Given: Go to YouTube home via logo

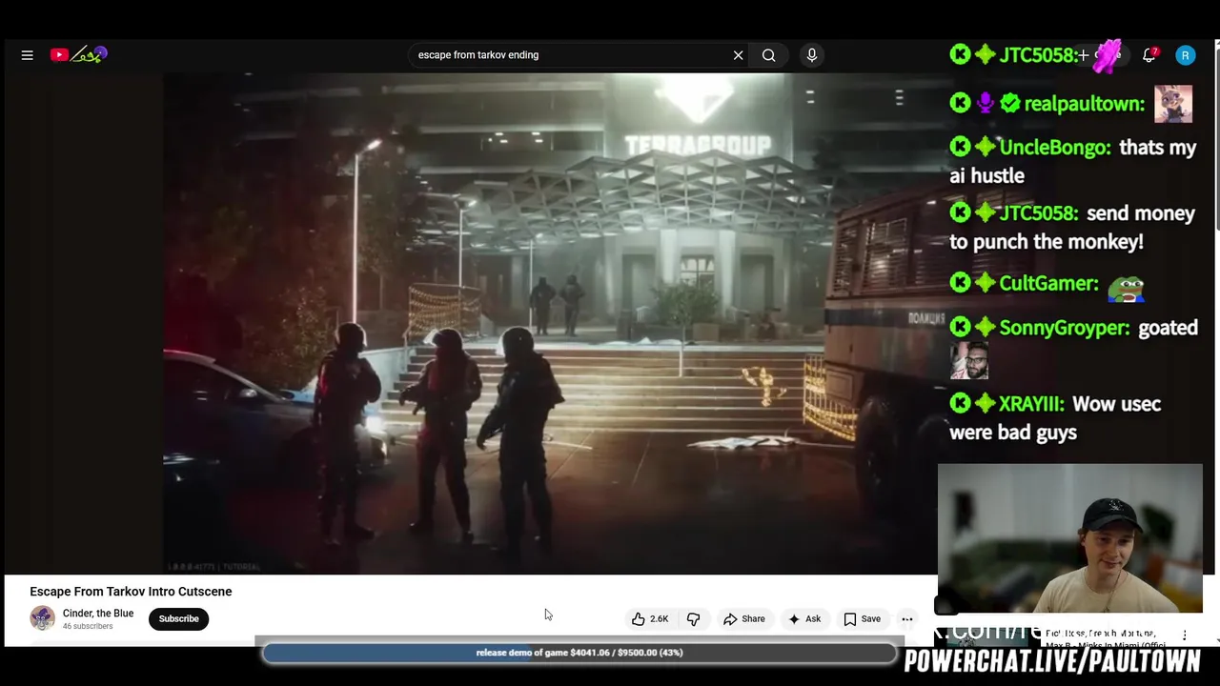Looking at the screenshot, I should pyautogui.click(x=79, y=55).
